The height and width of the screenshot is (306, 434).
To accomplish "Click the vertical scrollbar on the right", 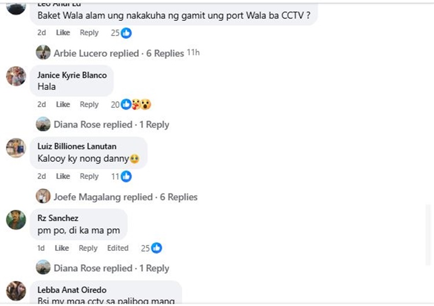I will tap(428, 235).
